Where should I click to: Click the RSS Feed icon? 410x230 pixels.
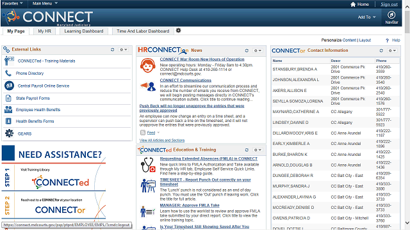pyautogui.click(x=142, y=133)
